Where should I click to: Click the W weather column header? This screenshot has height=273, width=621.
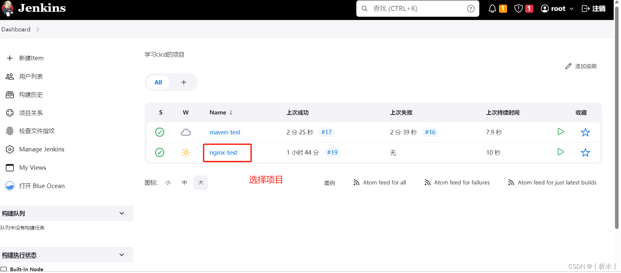186,112
